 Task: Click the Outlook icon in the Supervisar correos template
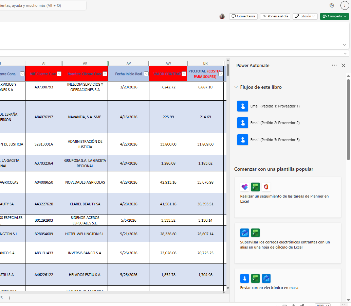click(244, 233)
